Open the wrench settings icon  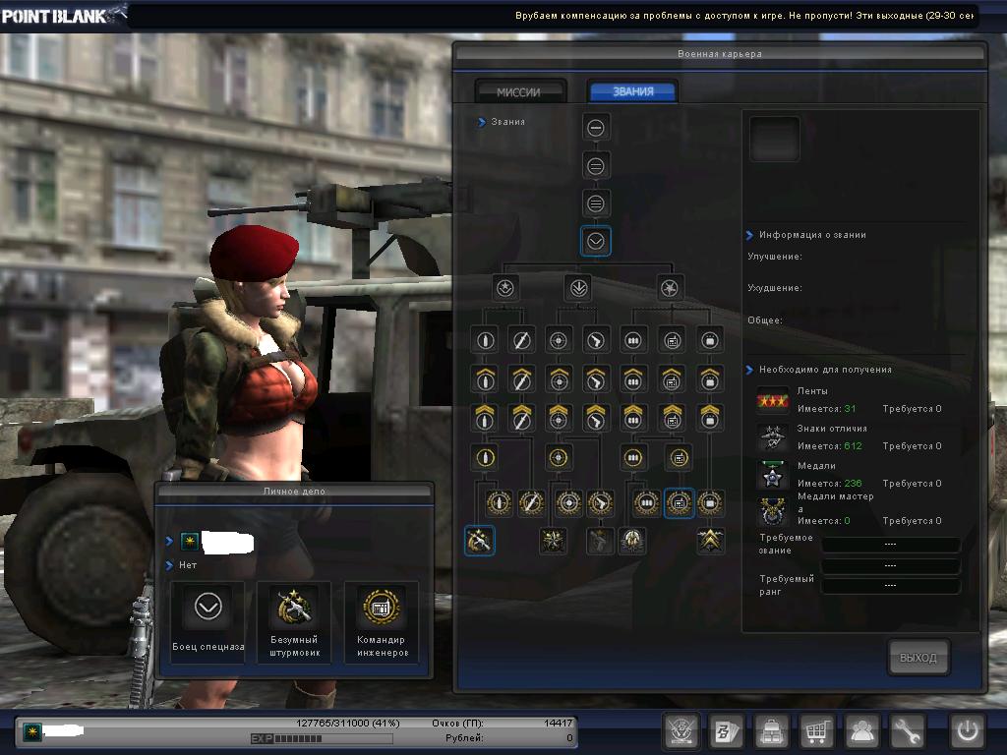[x=907, y=730]
